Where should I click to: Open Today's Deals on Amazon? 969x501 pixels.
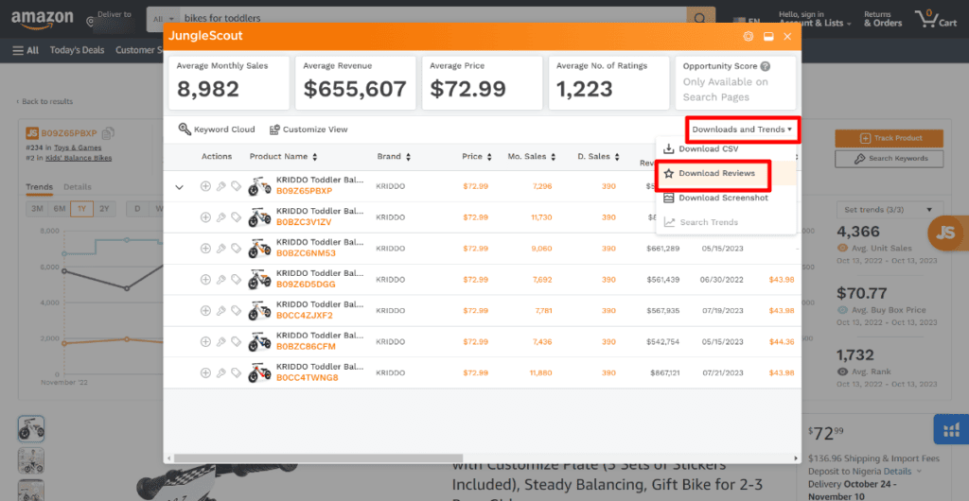point(78,50)
